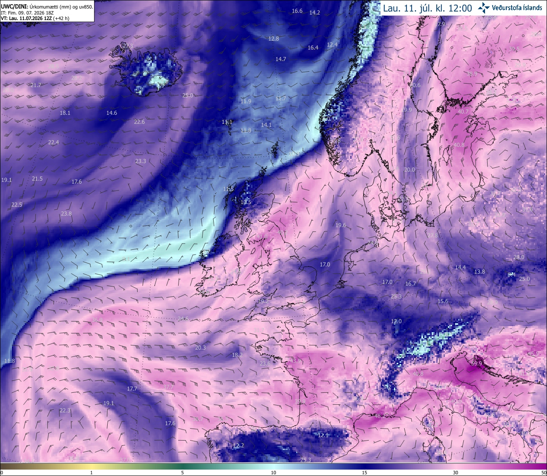Select the date header Lau. 11. júl. kl. 12:00
Image resolution: width=547 pixels, height=476 pixels.
point(427,8)
